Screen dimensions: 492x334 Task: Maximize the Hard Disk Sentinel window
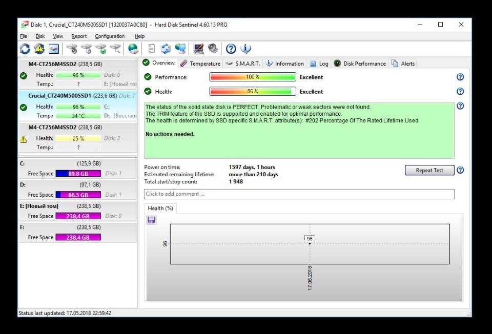pyautogui.click(x=441, y=25)
